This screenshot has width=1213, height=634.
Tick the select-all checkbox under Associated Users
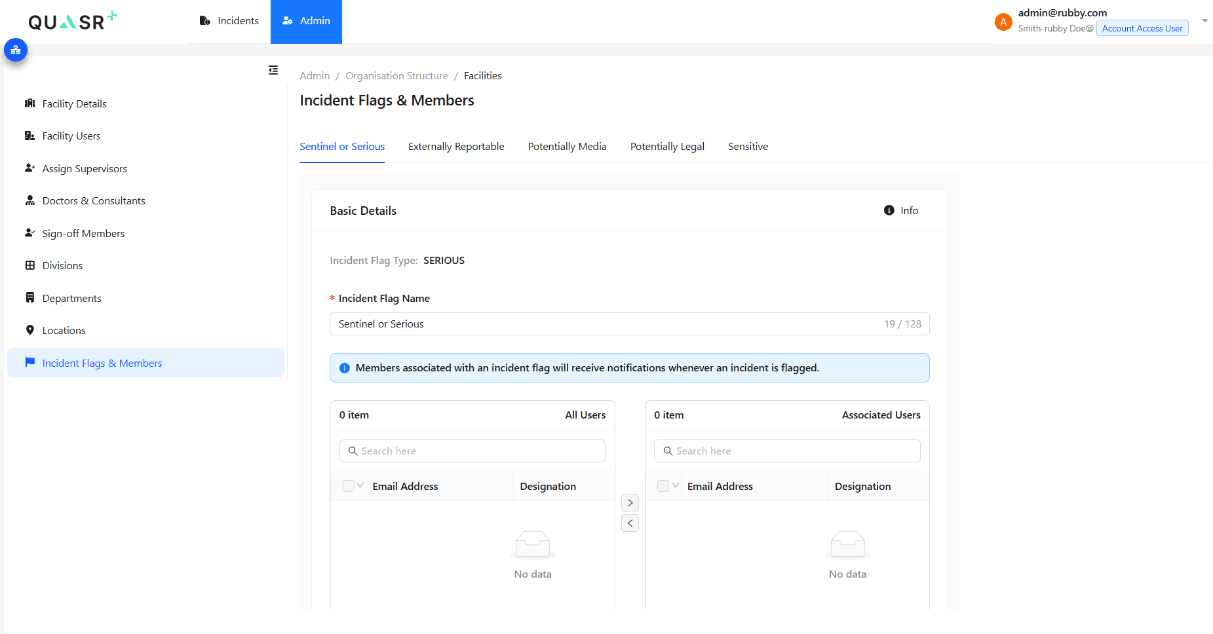click(663, 486)
